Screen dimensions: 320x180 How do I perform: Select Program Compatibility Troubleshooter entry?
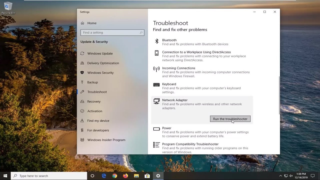202,148
